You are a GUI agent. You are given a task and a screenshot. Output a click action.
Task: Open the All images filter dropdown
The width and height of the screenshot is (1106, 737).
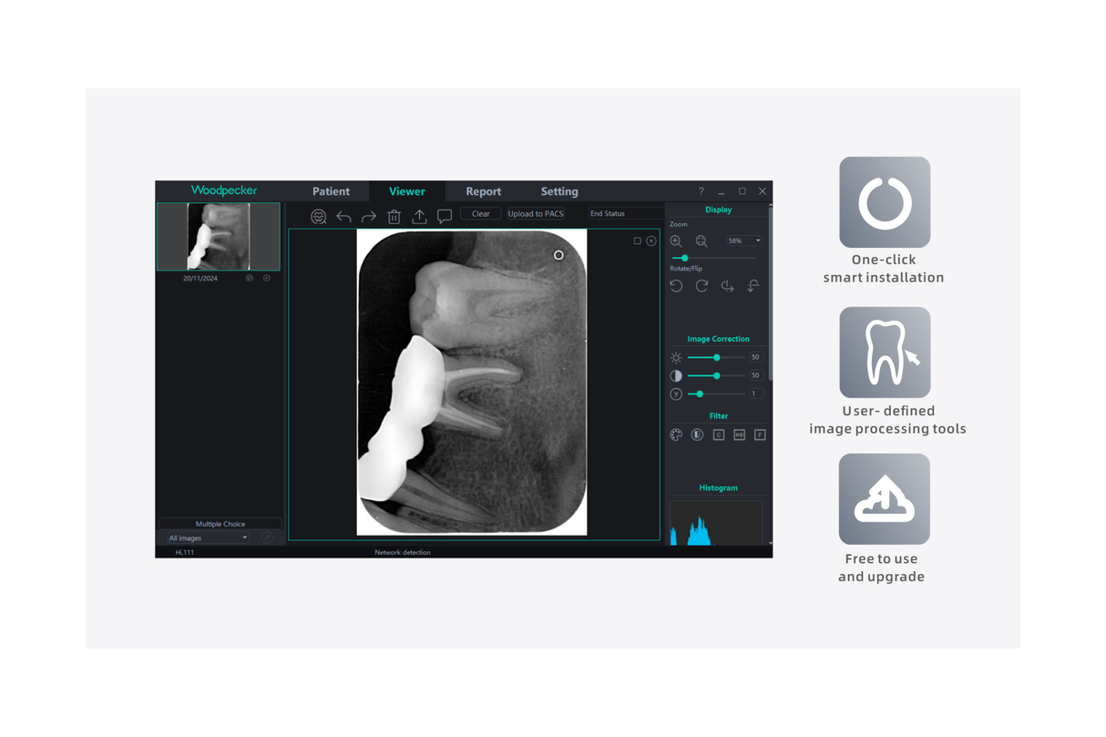click(x=208, y=538)
